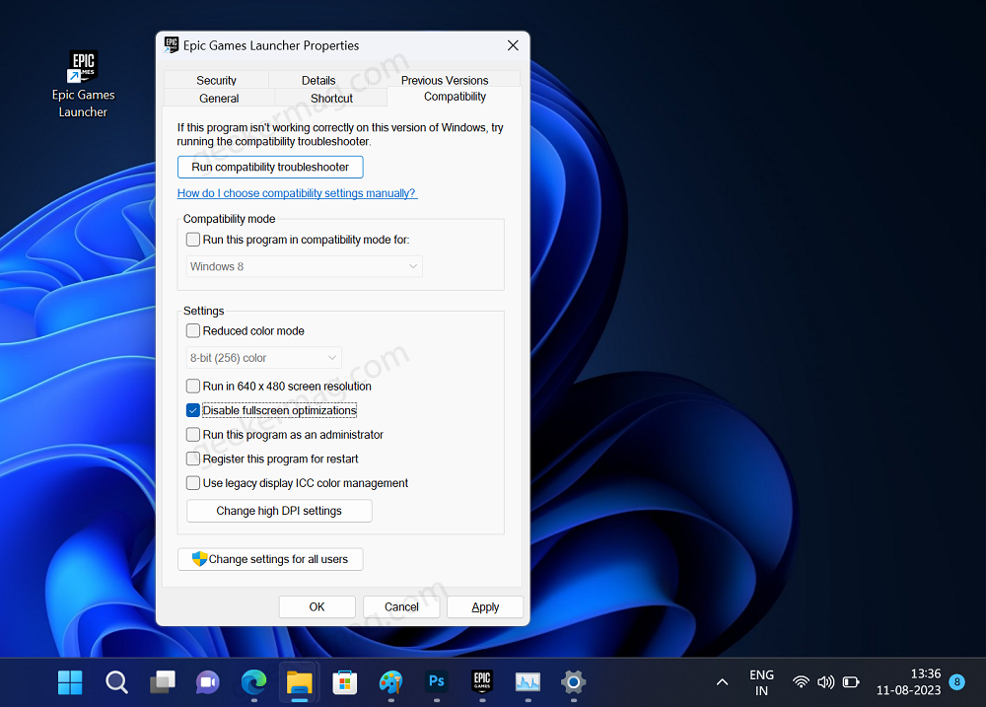Open Epic Games Launcher from taskbar
Screen dimensions: 986x707
(x=482, y=681)
